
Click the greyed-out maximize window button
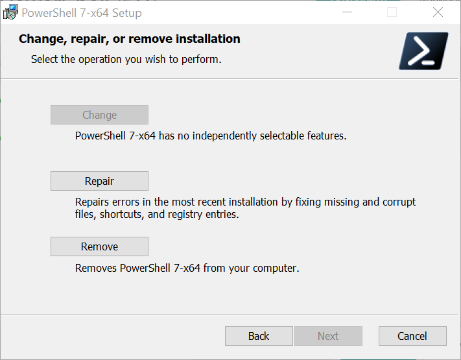click(392, 12)
